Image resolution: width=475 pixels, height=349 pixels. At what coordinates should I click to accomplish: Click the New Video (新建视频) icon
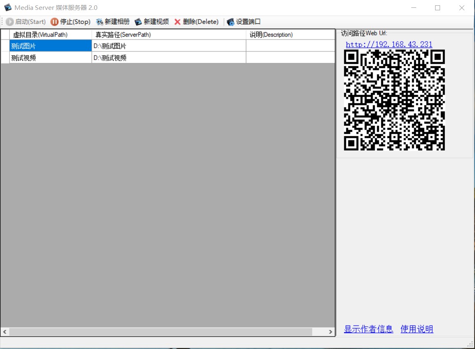pyautogui.click(x=138, y=22)
